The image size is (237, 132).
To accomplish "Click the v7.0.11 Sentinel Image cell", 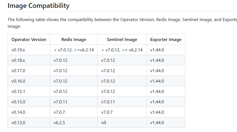I will pos(122,102).
